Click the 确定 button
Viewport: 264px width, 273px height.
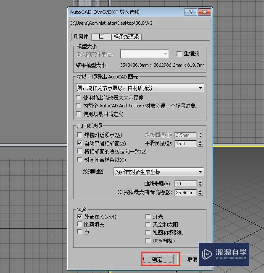tap(158, 259)
